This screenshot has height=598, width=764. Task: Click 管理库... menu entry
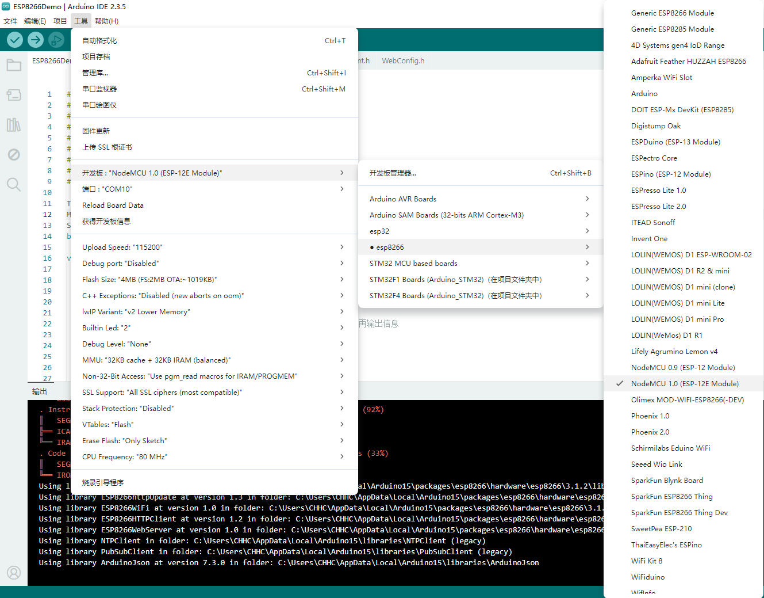pos(214,73)
